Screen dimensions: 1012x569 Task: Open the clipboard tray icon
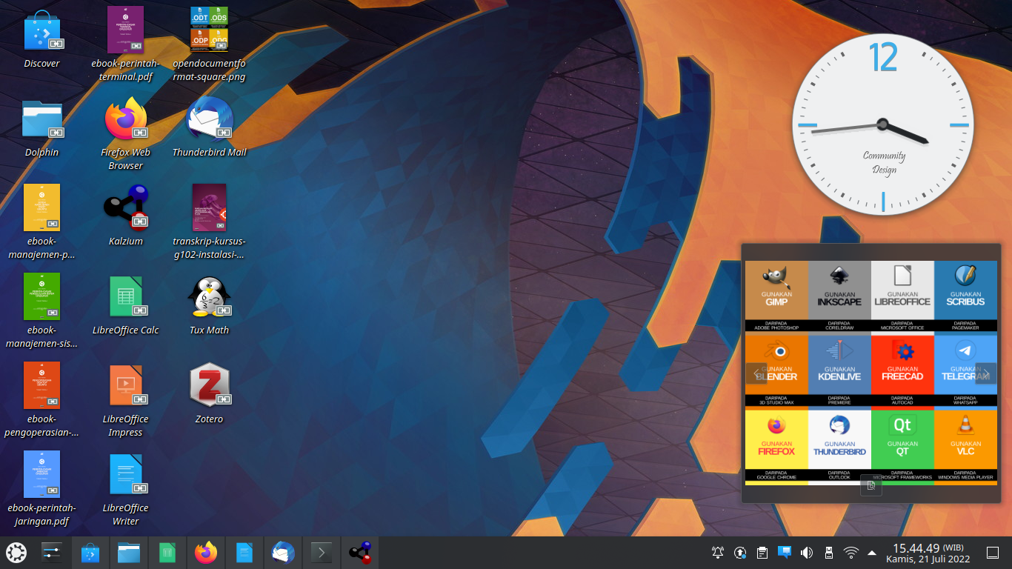(x=762, y=552)
